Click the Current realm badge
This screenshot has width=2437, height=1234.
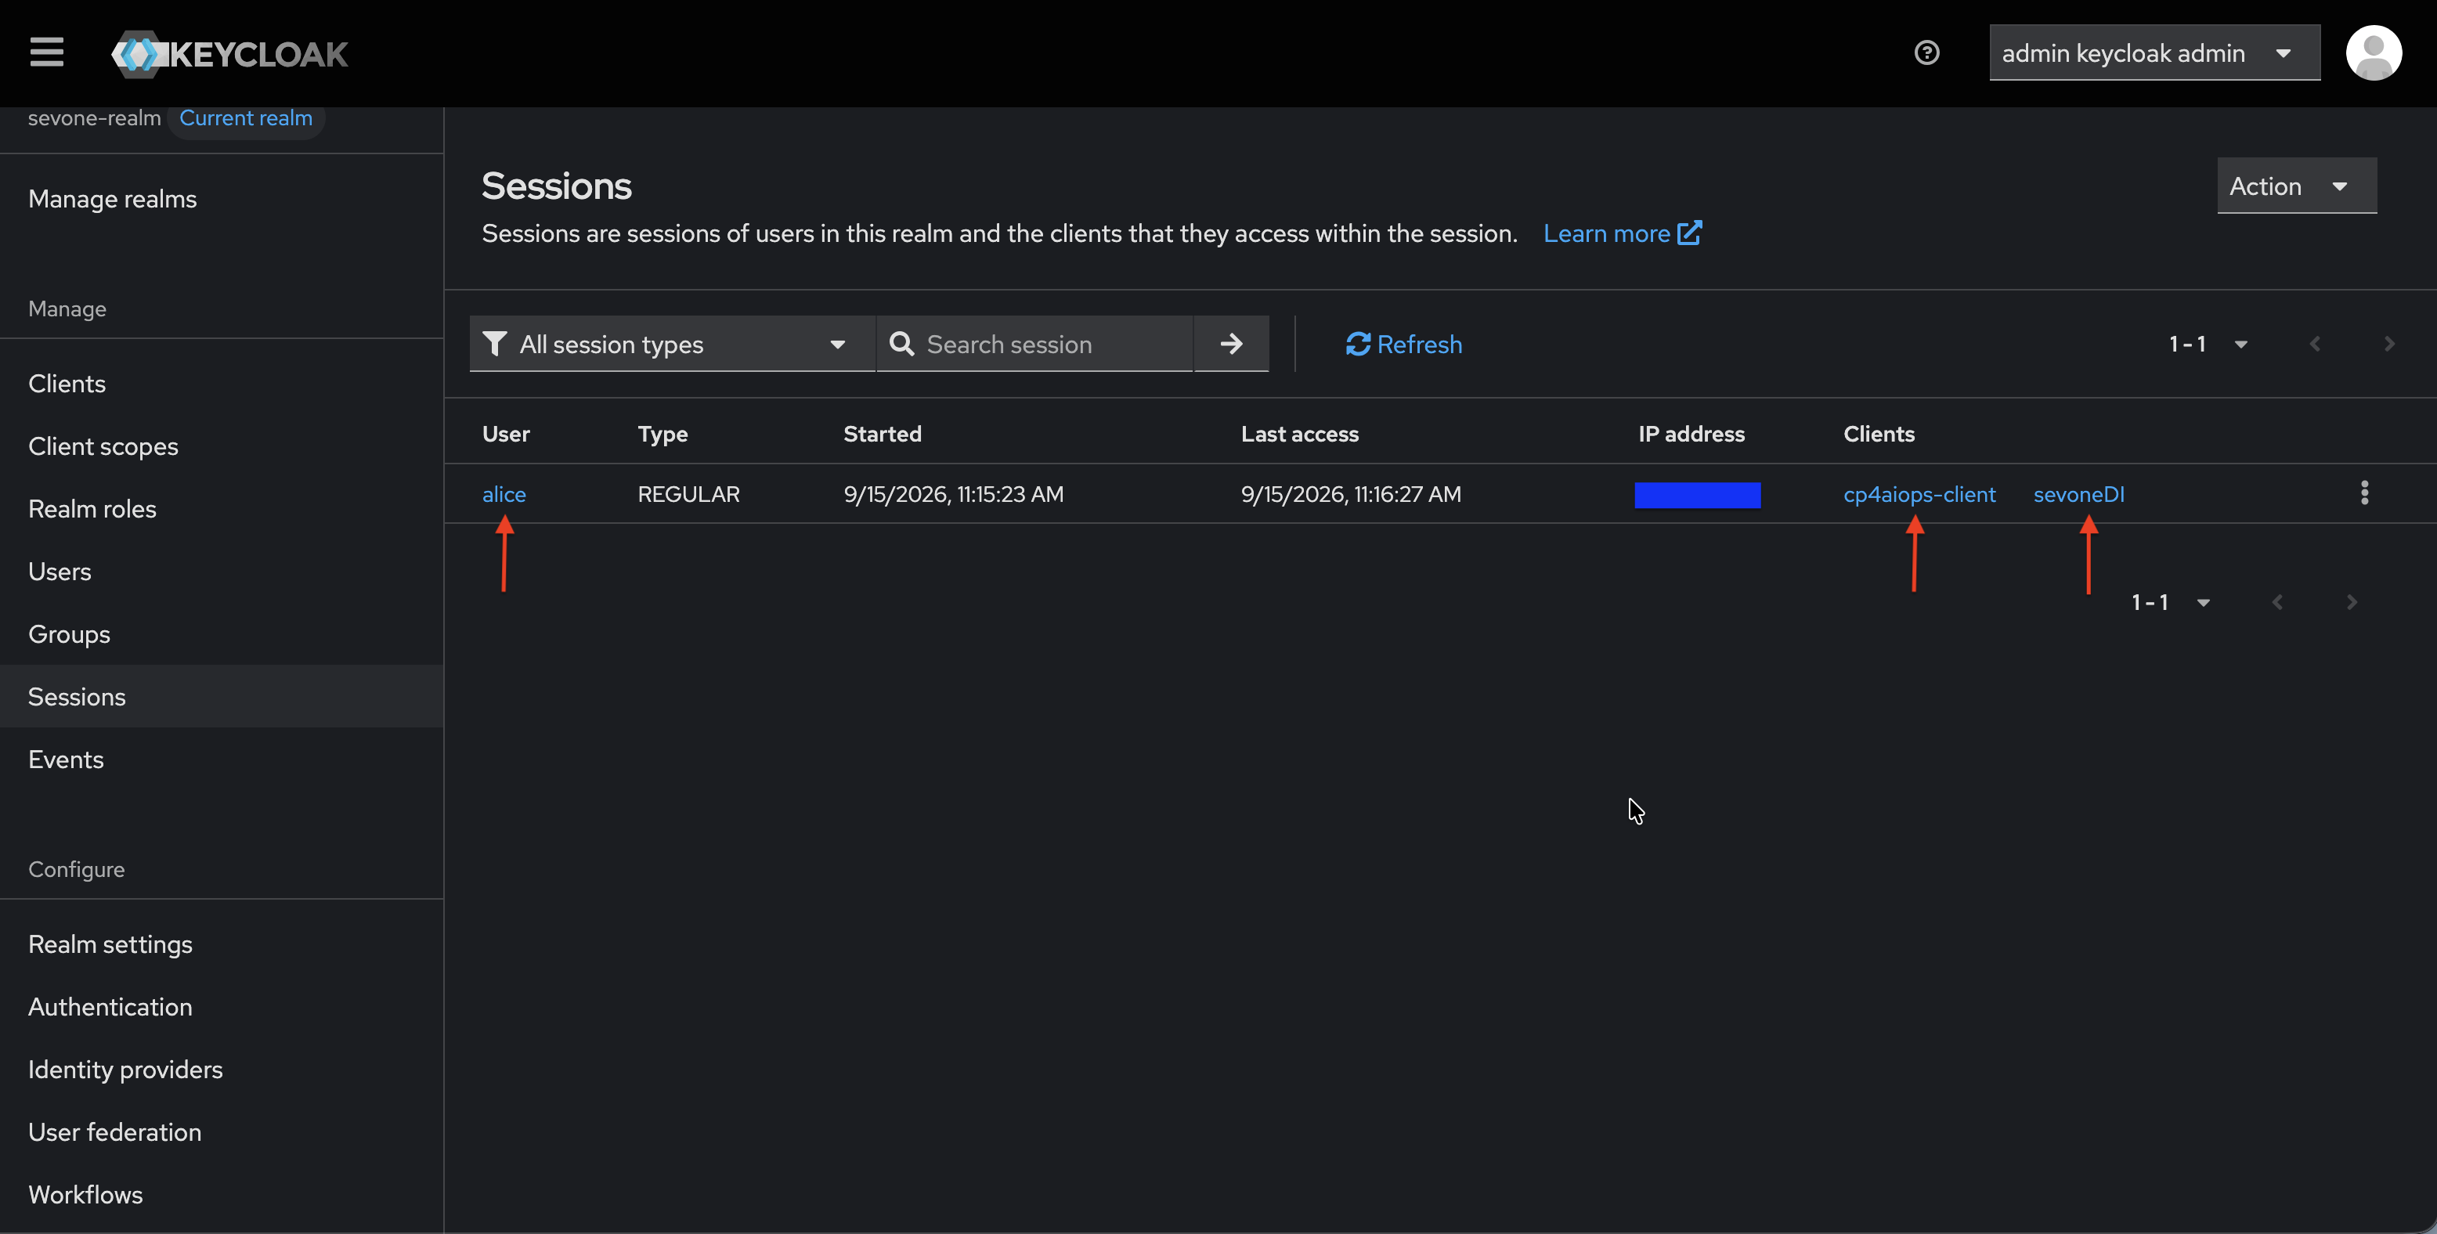point(246,118)
